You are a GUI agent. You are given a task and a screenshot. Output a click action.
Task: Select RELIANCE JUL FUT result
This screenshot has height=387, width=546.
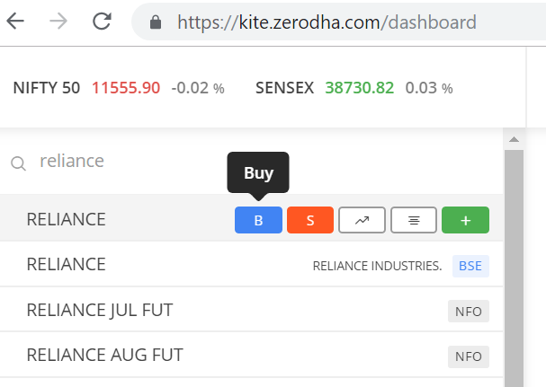(x=251, y=310)
